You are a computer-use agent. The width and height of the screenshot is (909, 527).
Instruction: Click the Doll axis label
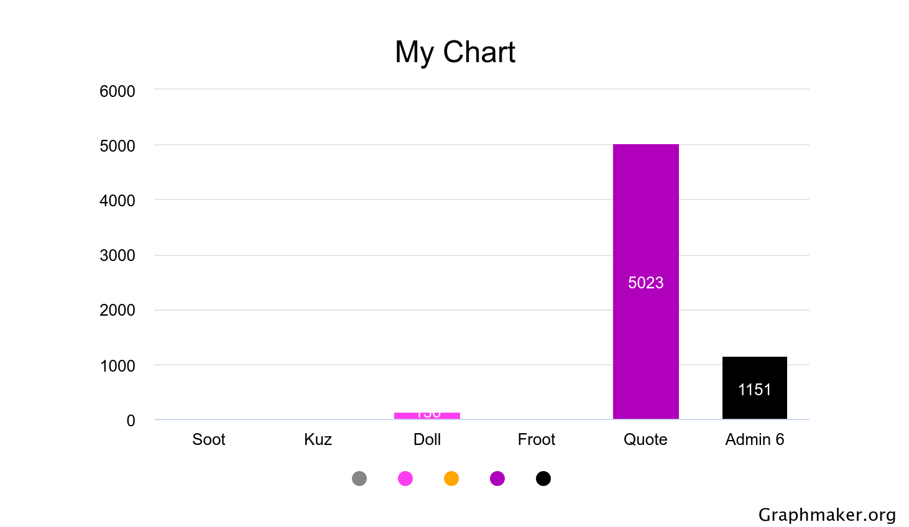click(427, 439)
